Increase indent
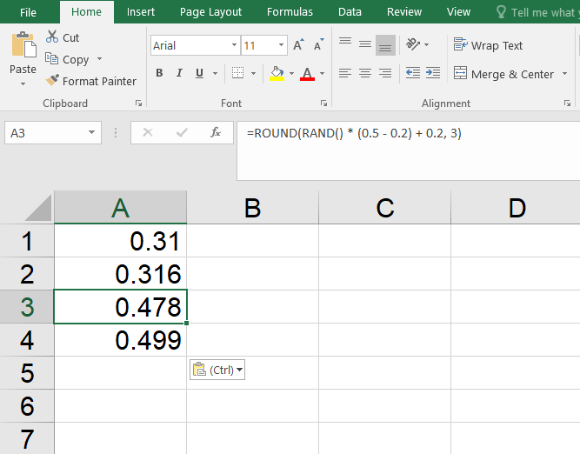This screenshot has width=580, height=454. [433, 73]
